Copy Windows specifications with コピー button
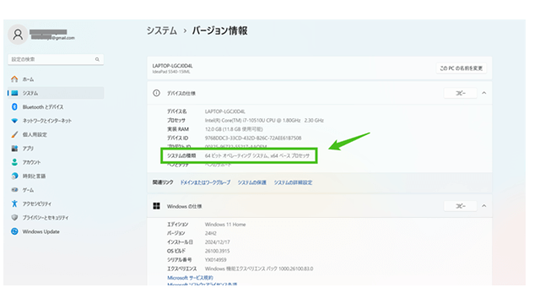Screen dimensions: 540x304 pos(461,206)
